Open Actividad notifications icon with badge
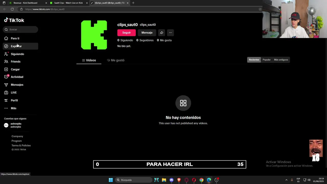 click(x=6, y=77)
